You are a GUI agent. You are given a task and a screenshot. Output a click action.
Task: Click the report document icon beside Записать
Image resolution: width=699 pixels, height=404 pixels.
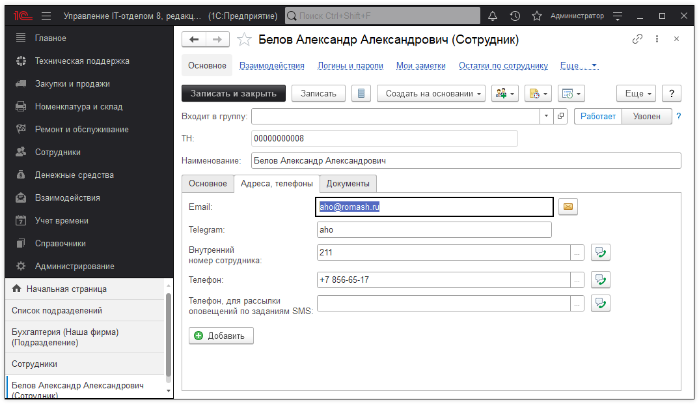(361, 93)
